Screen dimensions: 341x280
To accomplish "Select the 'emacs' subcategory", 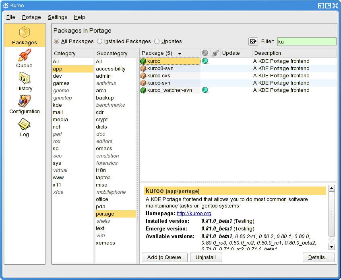I will pyautogui.click(x=116, y=149).
